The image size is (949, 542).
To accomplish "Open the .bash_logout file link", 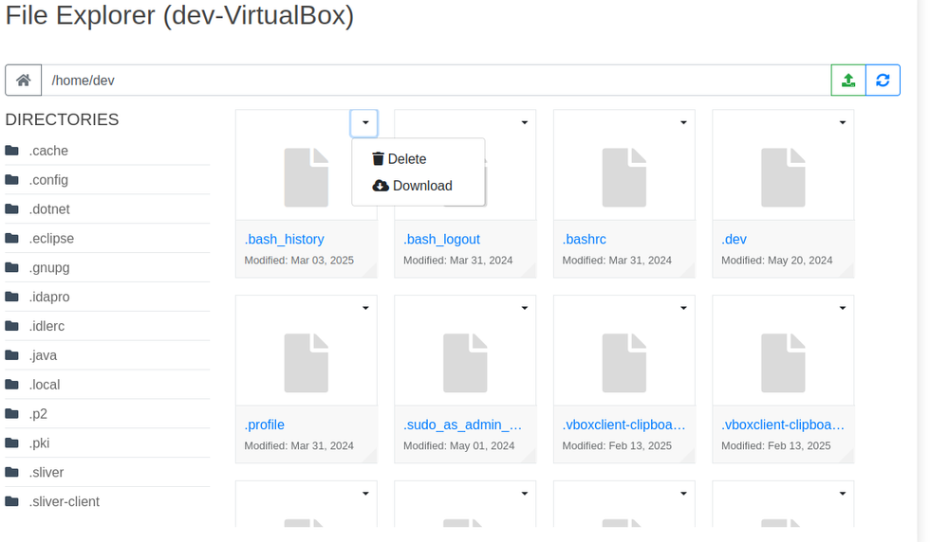I will (x=441, y=240).
